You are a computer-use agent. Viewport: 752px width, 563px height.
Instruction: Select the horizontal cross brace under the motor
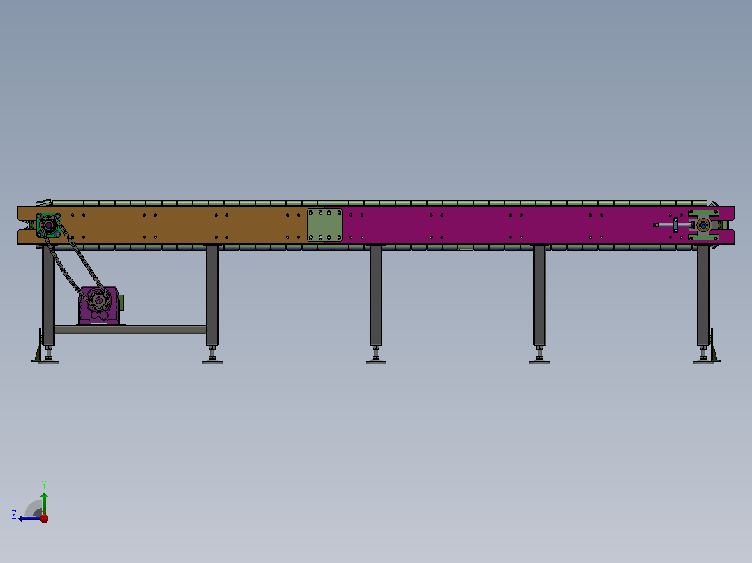(130, 330)
